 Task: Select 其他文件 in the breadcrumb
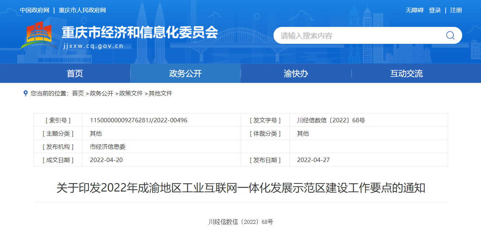click(x=160, y=94)
